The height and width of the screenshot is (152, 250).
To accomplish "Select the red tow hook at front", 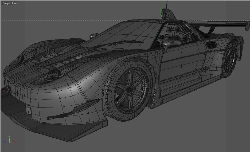I will (5, 89).
